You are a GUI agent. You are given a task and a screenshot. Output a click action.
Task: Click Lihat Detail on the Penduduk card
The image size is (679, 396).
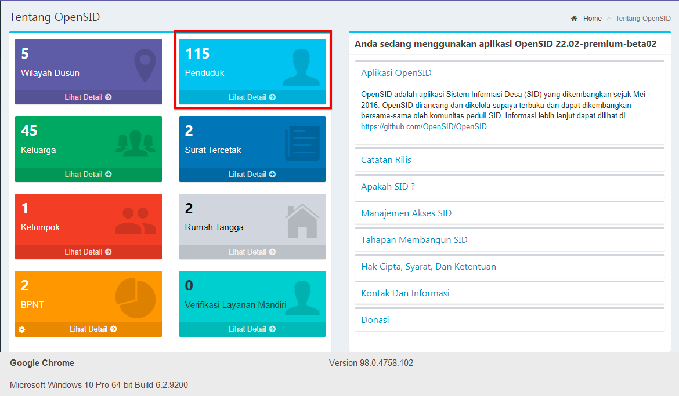pos(252,97)
